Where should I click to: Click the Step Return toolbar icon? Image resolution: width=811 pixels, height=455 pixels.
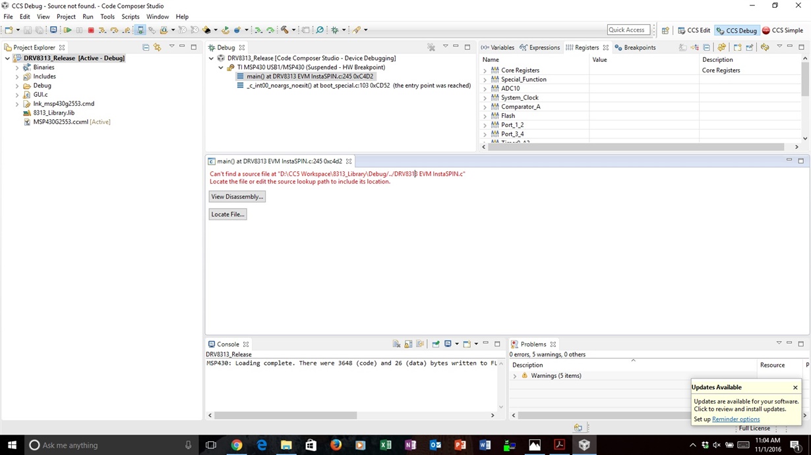(x=126, y=30)
